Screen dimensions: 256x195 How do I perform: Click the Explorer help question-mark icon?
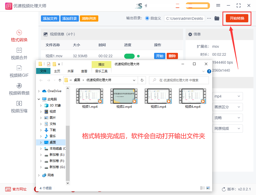pyautogui.click(x=209, y=71)
